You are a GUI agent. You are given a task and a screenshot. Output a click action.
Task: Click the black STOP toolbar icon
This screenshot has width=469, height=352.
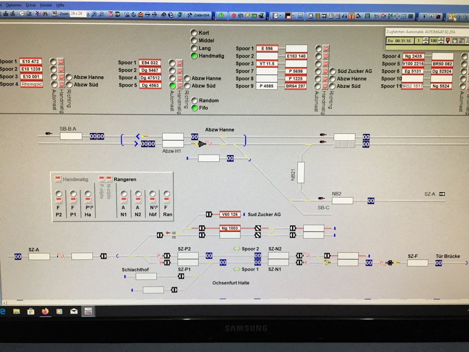(117, 14)
